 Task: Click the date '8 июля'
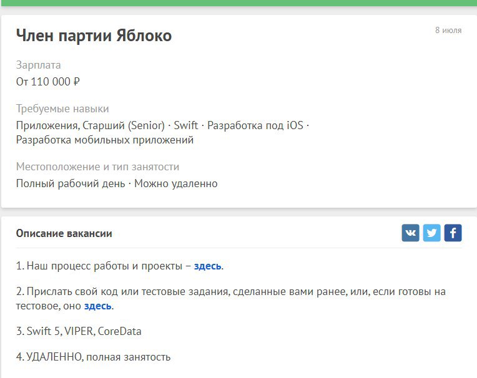(x=448, y=30)
